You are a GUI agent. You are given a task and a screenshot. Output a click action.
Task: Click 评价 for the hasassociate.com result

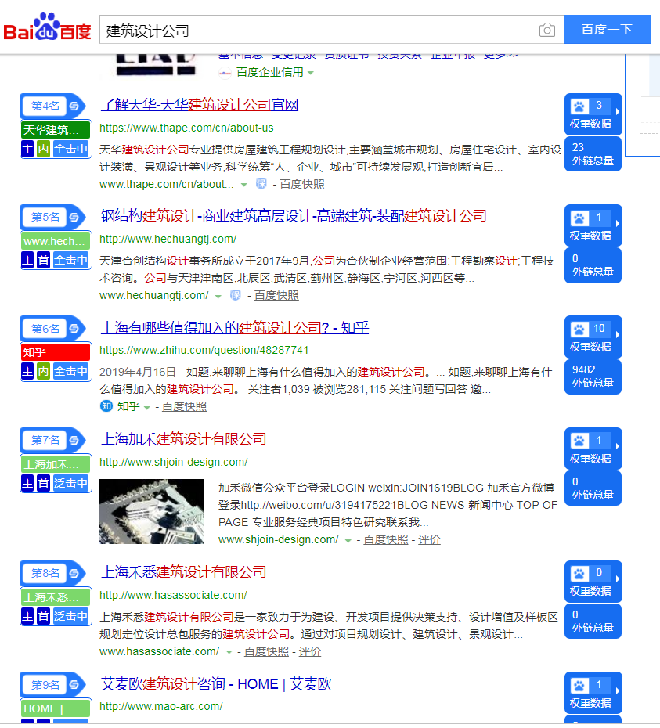coord(310,651)
